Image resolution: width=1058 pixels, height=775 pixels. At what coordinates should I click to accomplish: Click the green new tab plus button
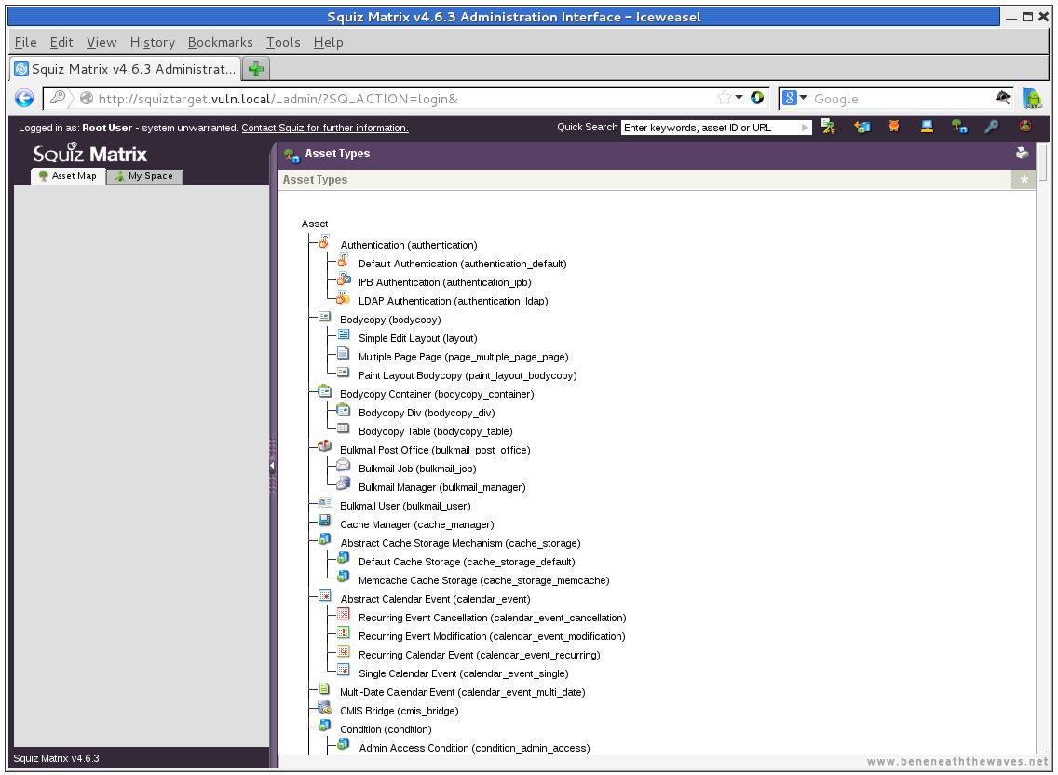pos(256,69)
